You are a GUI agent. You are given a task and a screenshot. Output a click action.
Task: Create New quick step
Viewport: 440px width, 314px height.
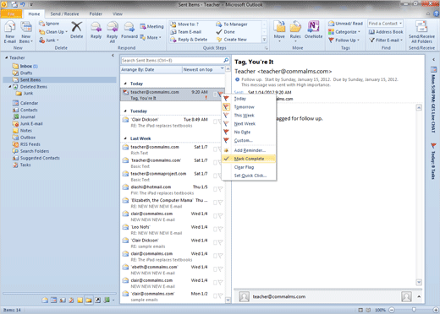[232, 40]
